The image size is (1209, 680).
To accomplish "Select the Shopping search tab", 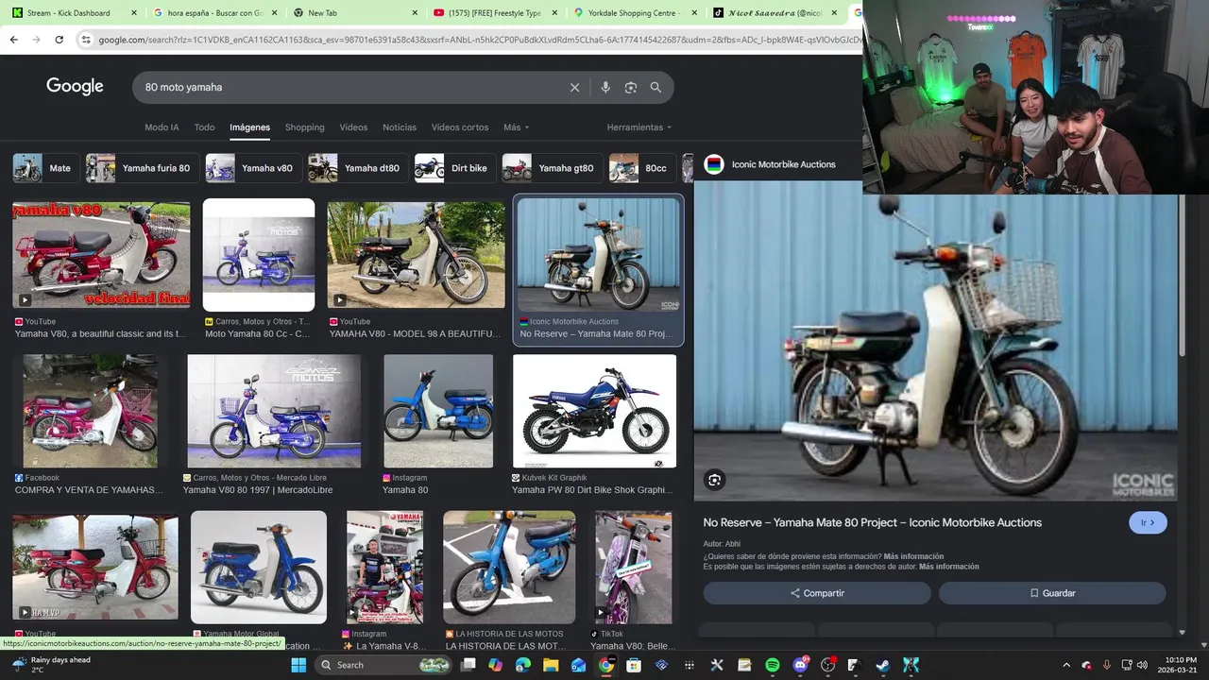I will tap(304, 127).
